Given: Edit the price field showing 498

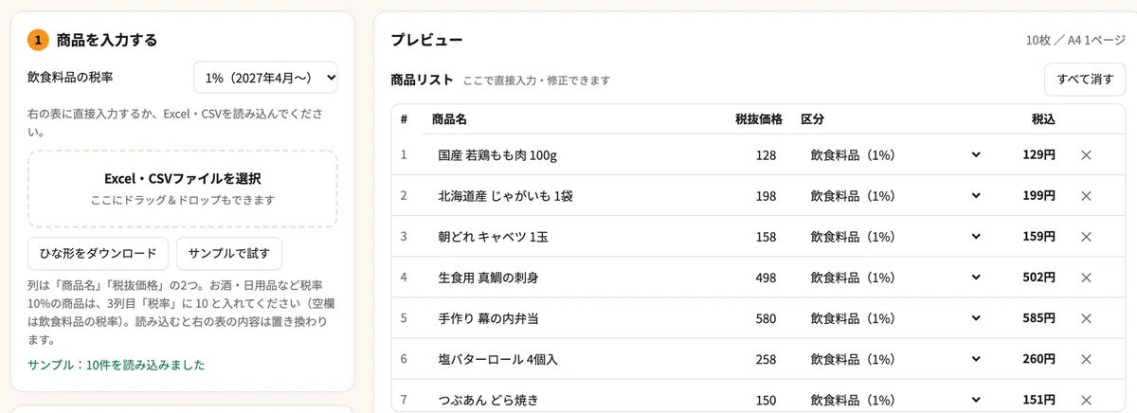Looking at the screenshot, I should click(752, 278).
